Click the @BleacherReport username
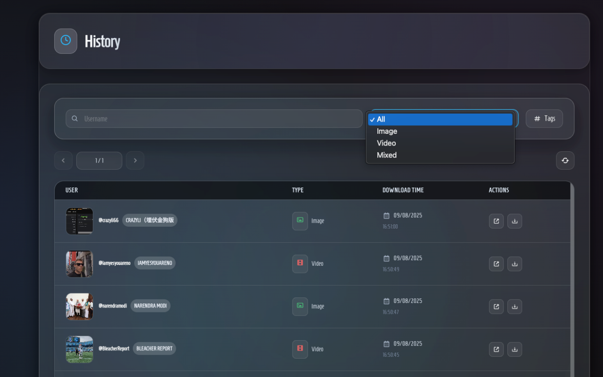Screen dimensions: 603x377 tap(114, 349)
